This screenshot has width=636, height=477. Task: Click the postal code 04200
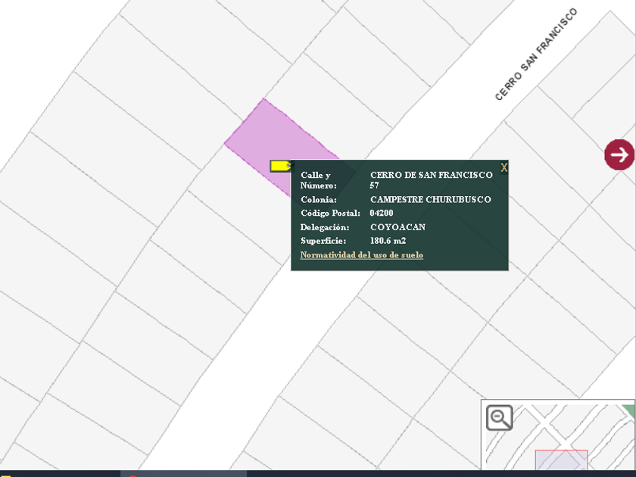click(381, 214)
